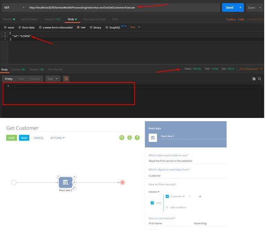The height and width of the screenshot is (233, 266).
Task: Open the GET method dropdown
Action: [14, 8]
